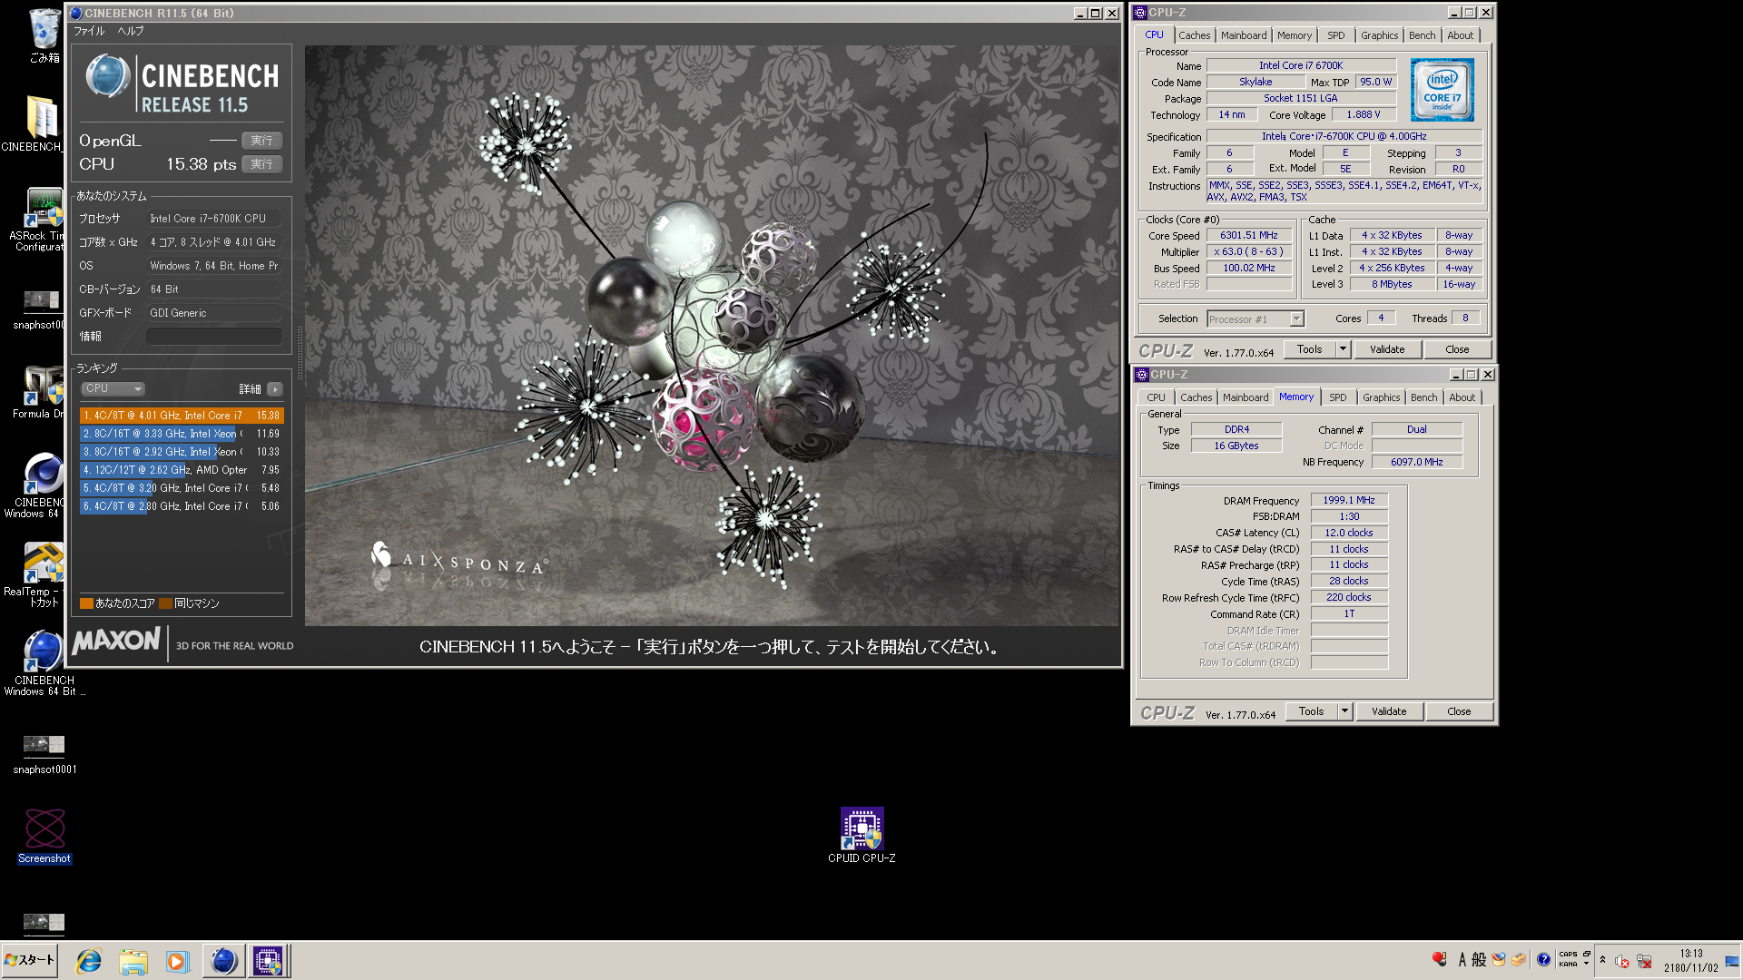
Task: Click the brown 同じマシン legend swatch
Action: [x=165, y=603]
